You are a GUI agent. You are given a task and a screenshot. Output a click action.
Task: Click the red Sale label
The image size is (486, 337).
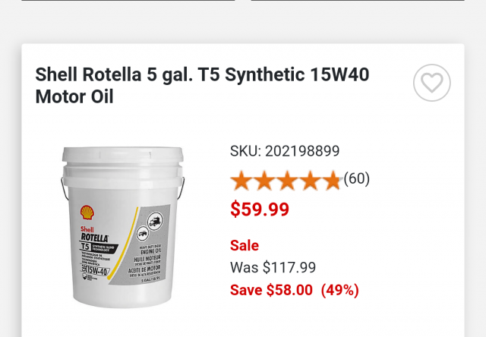pyautogui.click(x=245, y=246)
